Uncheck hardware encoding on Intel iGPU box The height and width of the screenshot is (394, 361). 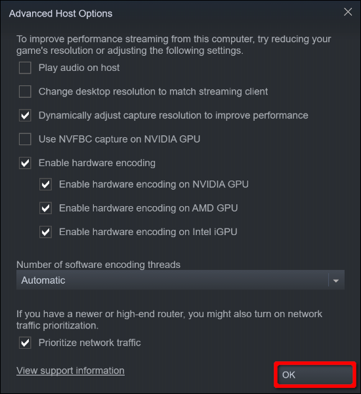[x=45, y=232]
